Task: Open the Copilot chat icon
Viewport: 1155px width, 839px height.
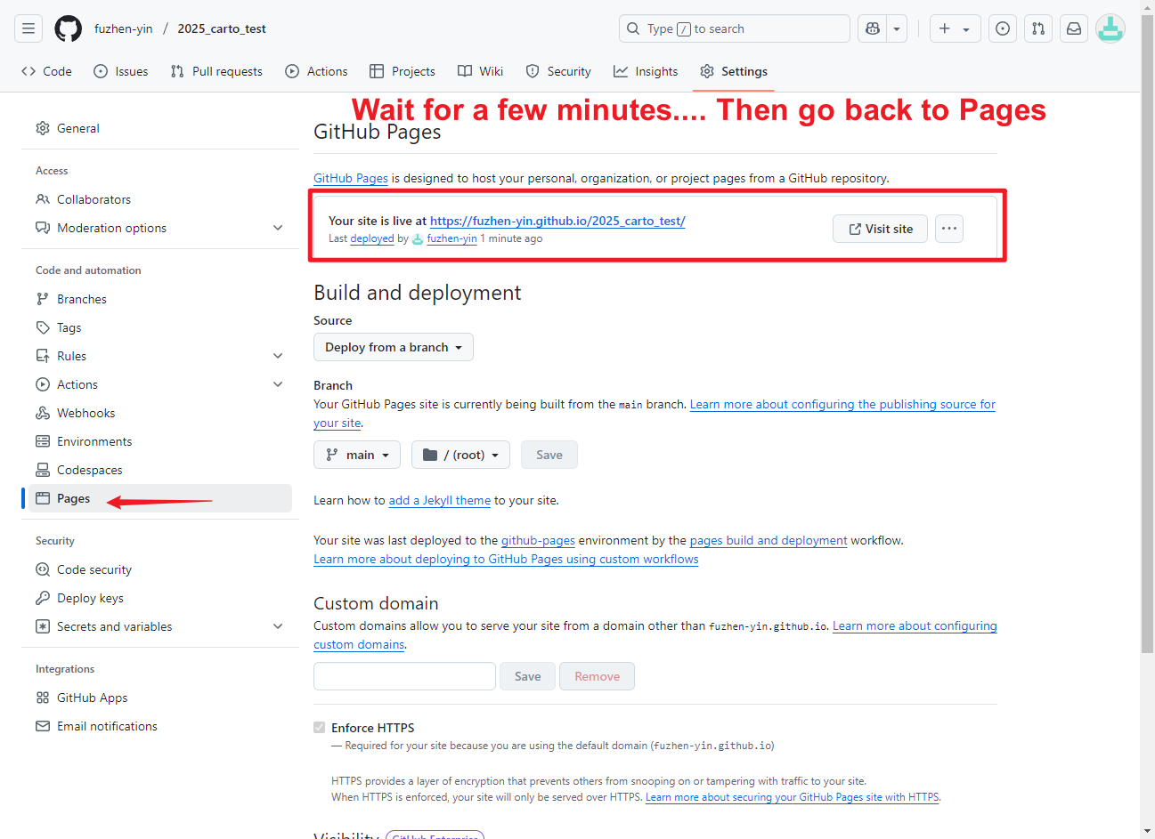Action: pyautogui.click(x=873, y=28)
